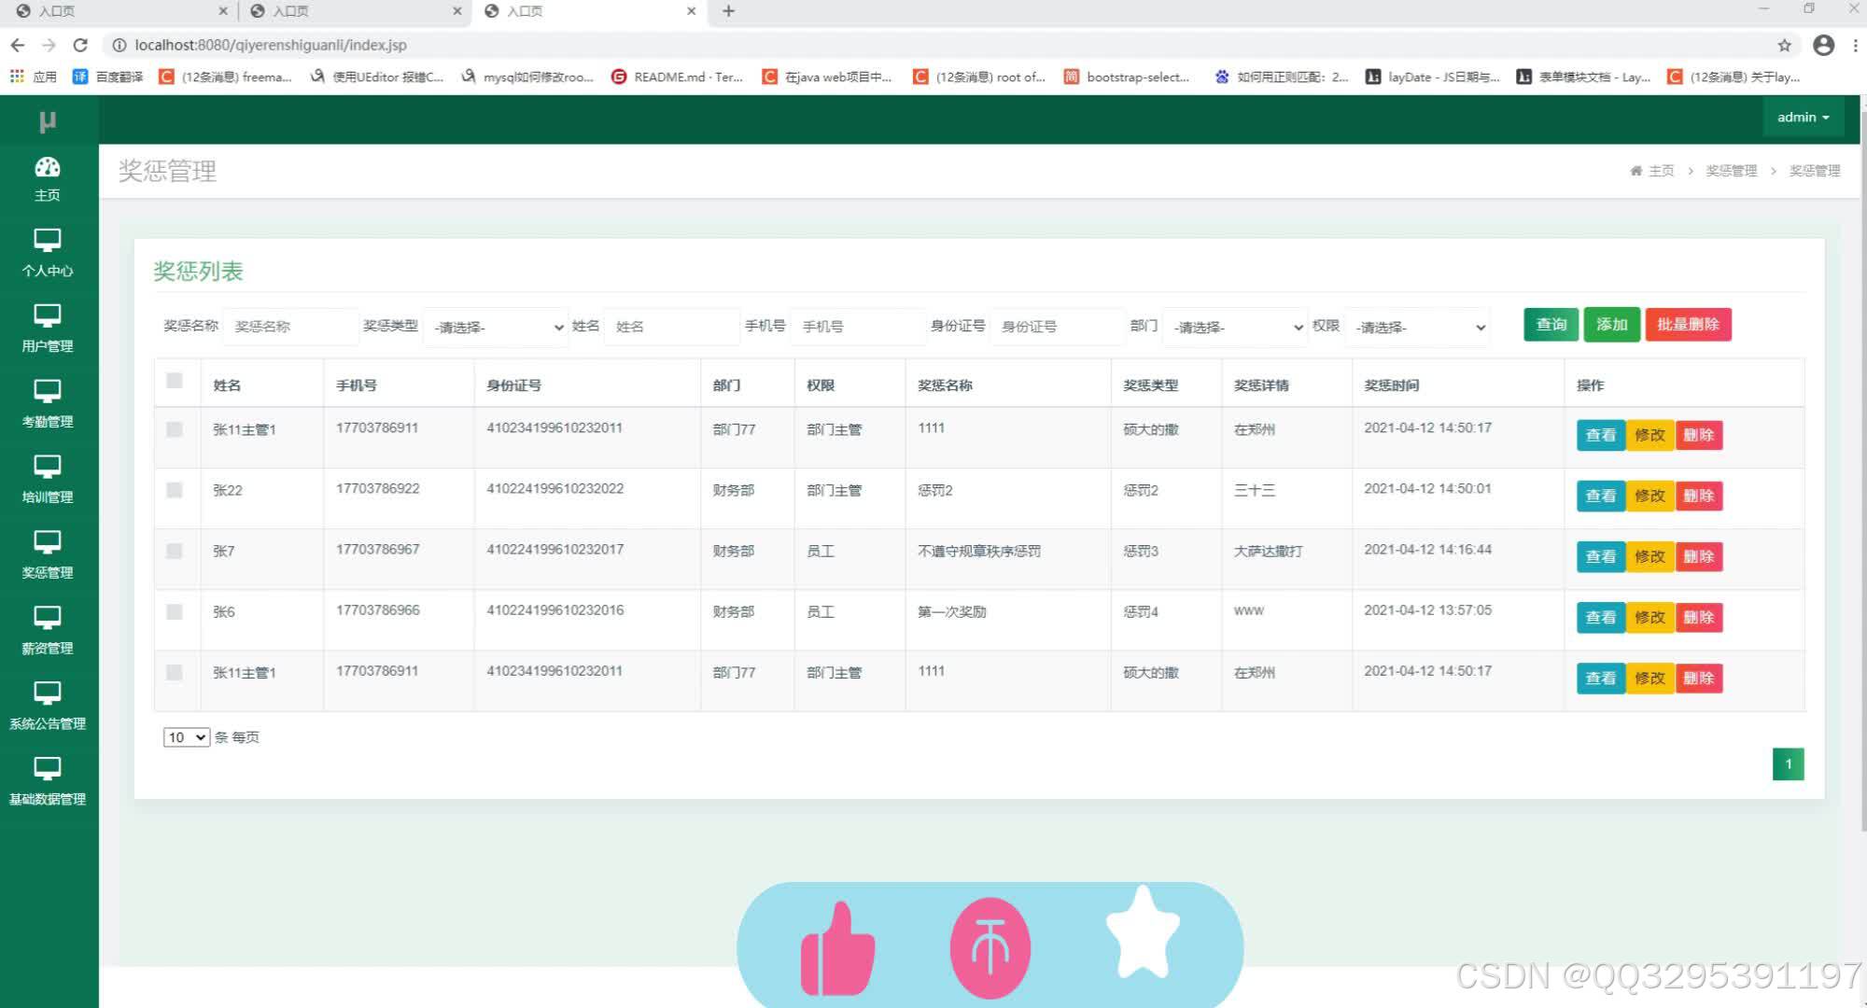The width and height of the screenshot is (1867, 1008).
Task: Check the 张22 row checkbox
Action: (175, 490)
